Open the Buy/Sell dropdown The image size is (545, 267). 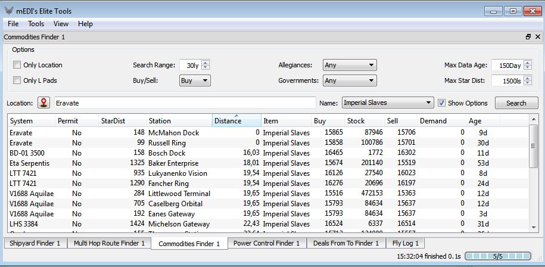[195, 80]
